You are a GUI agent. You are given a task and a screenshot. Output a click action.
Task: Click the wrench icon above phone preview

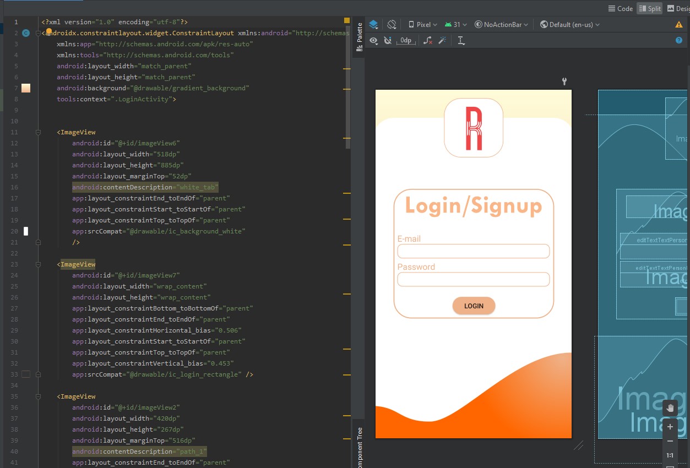(564, 81)
